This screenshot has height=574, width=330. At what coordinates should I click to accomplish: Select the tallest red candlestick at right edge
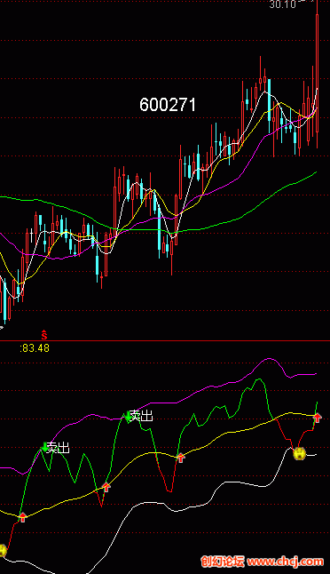(318, 73)
